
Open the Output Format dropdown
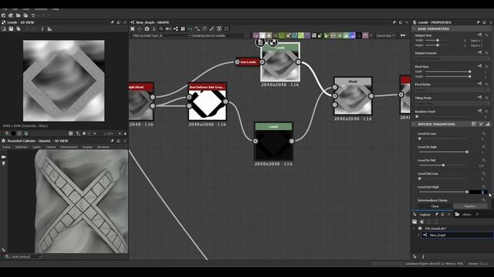coord(452,58)
